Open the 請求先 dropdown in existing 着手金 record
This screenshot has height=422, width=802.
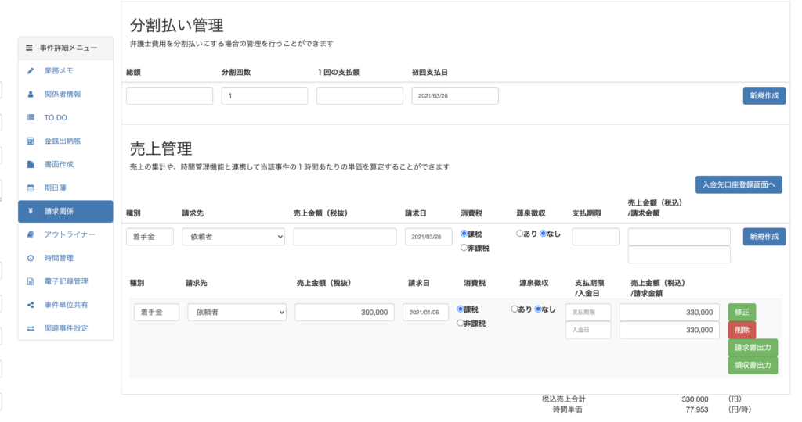237,313
